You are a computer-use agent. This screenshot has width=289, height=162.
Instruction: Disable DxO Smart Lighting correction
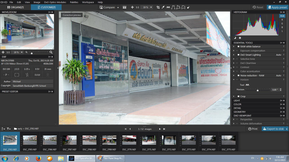238,55
